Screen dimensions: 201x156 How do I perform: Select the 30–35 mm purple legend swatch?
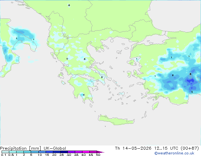pyautogui.click(x=71, y=152)
